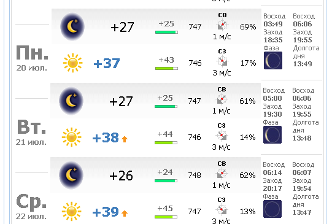Select the Пн. 20 июл. day label
332x224 pixels.
pos(32,58)
